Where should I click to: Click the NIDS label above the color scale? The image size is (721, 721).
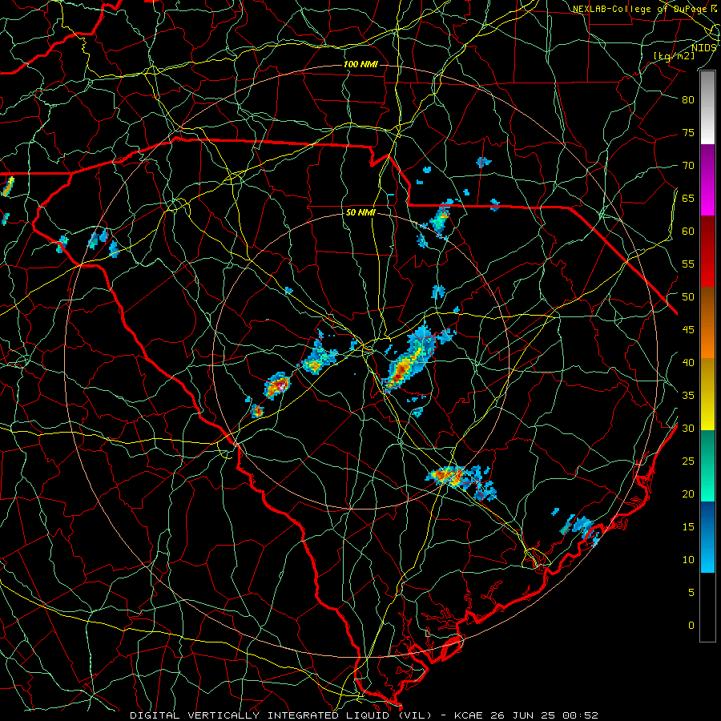tap(703, 47)
